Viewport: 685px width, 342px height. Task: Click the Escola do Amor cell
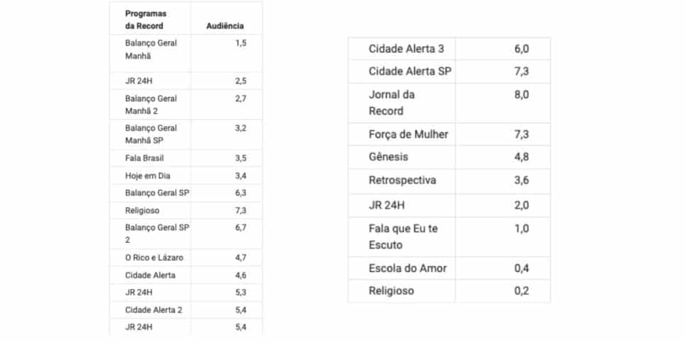[402, 268]
